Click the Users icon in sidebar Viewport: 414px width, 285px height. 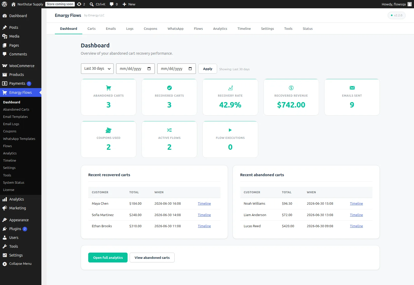coord(5,238)
